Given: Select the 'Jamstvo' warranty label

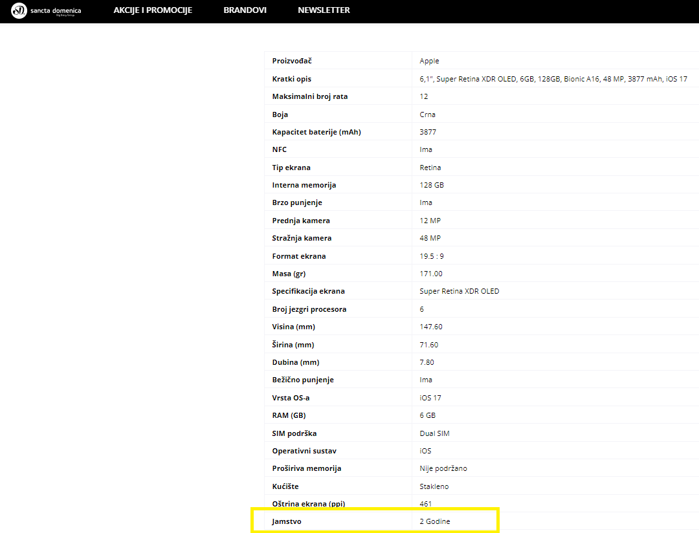Looking at the screenshot, I should [287, 521].
